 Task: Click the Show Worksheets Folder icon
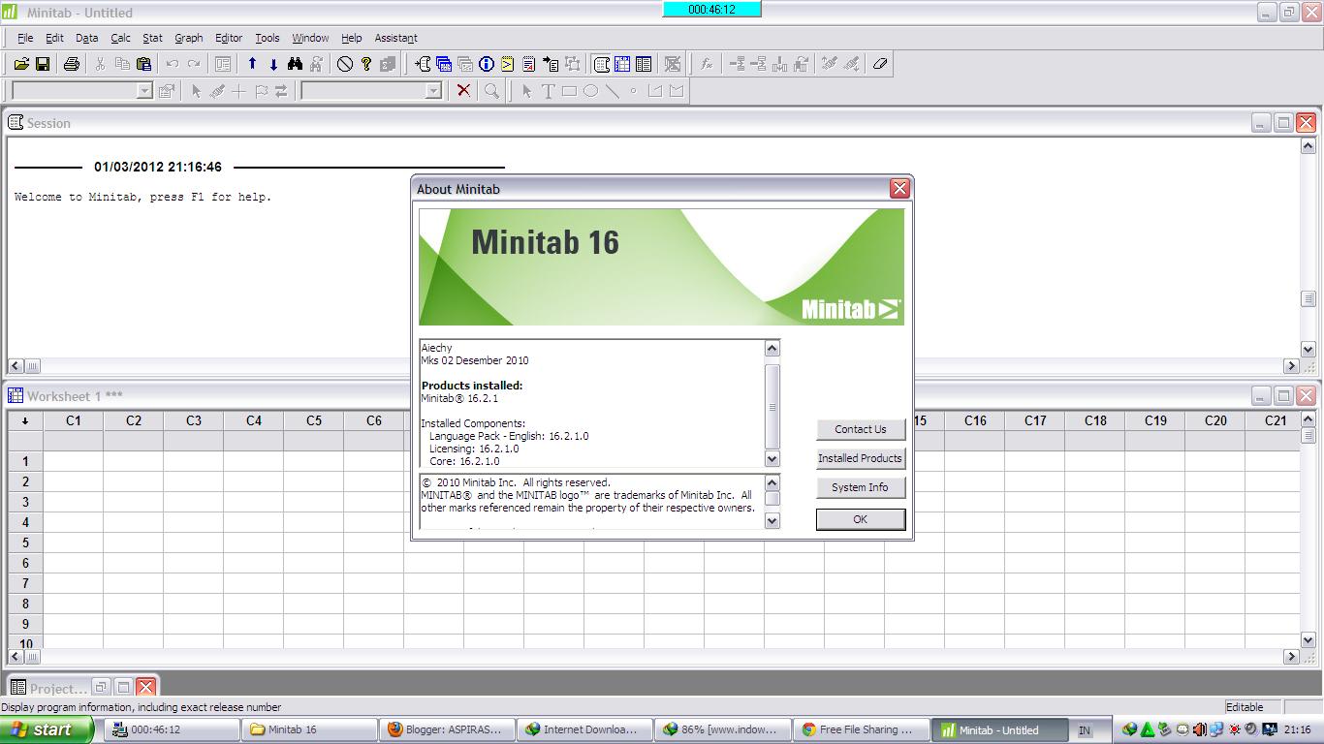point(444,64)
